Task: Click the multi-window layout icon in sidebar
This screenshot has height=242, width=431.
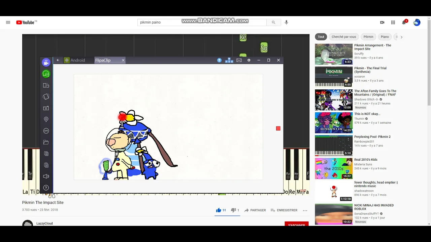Action: 46,85
